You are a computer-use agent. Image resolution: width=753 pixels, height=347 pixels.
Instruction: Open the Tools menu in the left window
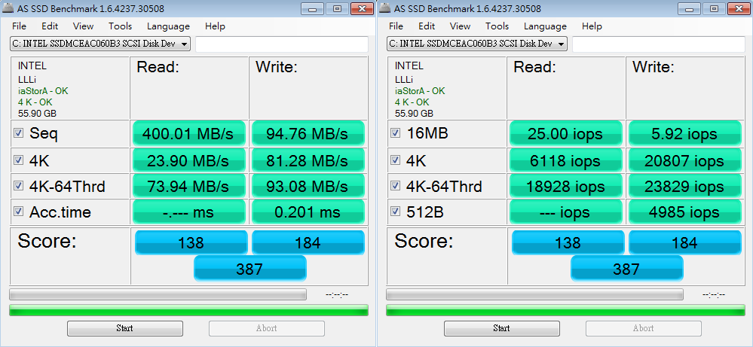(x=120, y=26)
